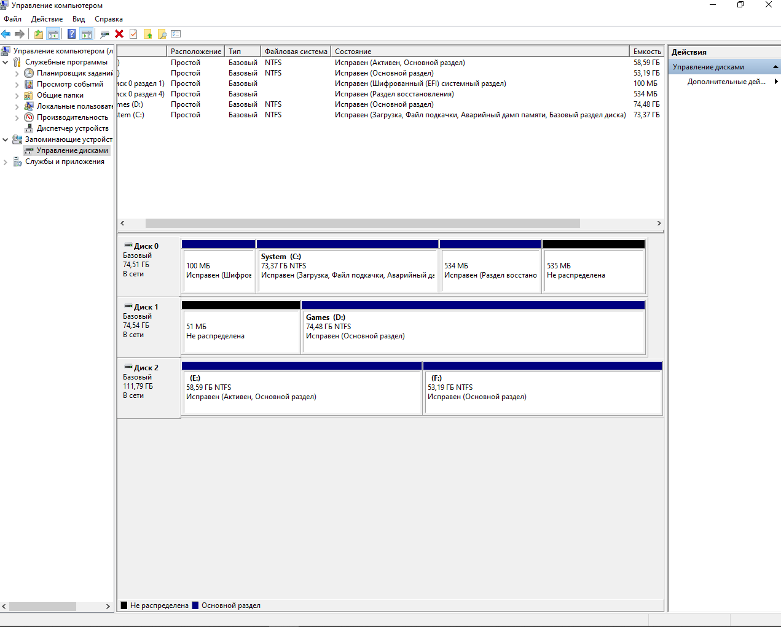Select the (E:) 58,59 ГБ partition block
781x627 pixels.
(302, 388)
